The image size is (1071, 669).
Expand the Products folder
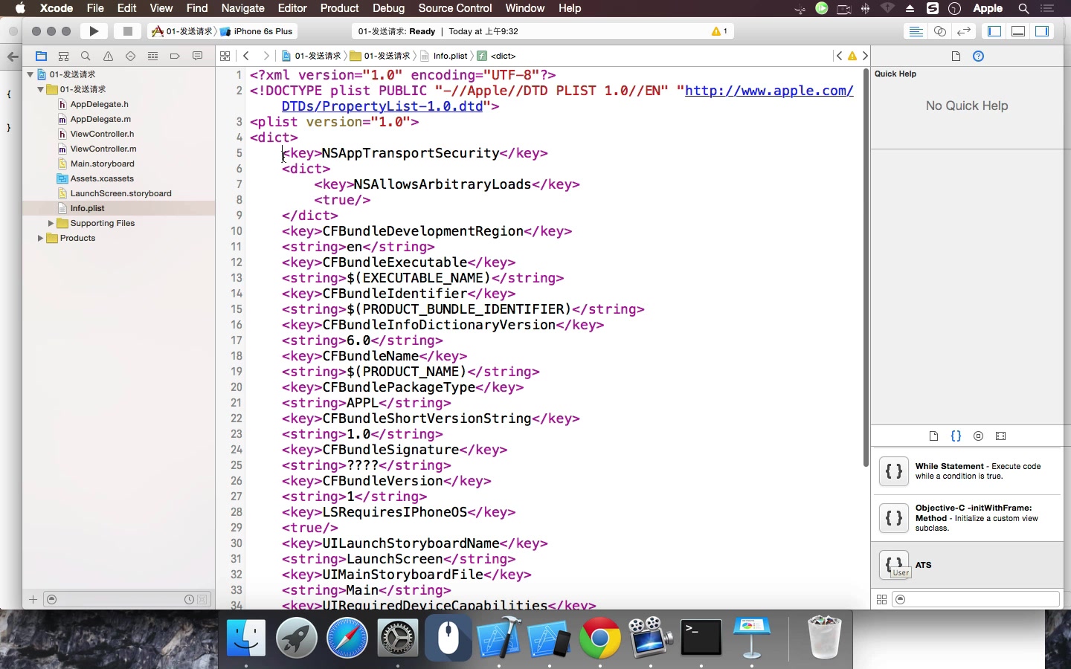pos(41,239)
